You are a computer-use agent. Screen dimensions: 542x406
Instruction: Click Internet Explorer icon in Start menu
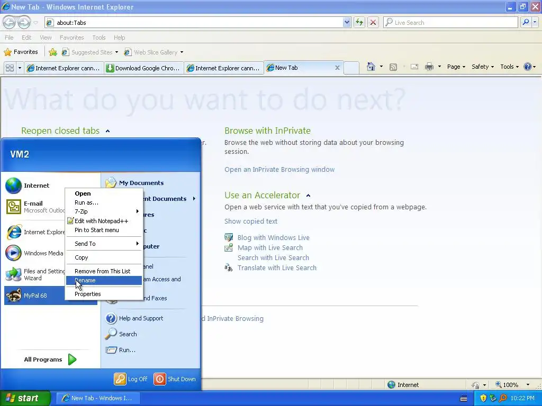tap(14, 232)
